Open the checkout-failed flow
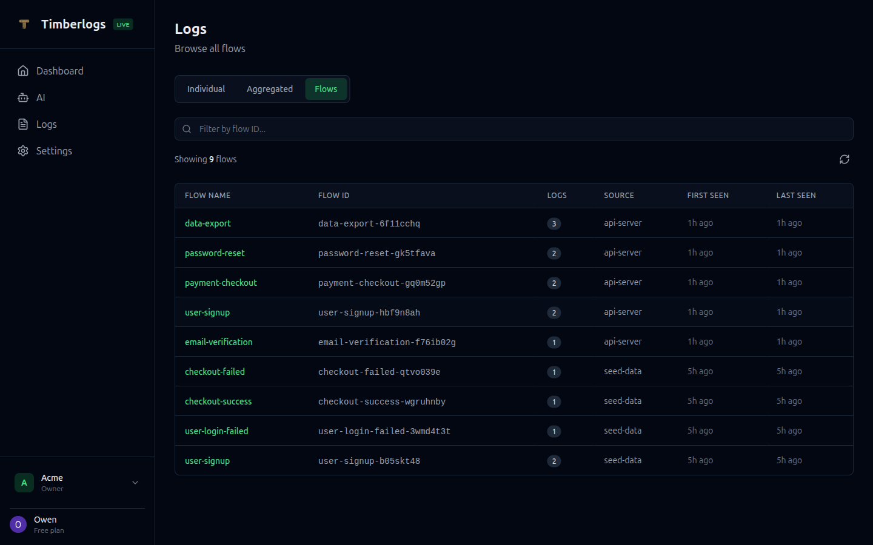The height and width of the screenshot is (545, 873). click(x=215, y=371)
